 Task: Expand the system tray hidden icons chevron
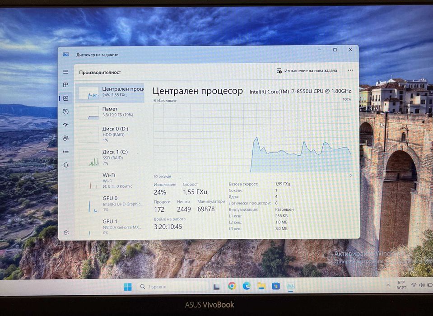[x=388, y=285]
